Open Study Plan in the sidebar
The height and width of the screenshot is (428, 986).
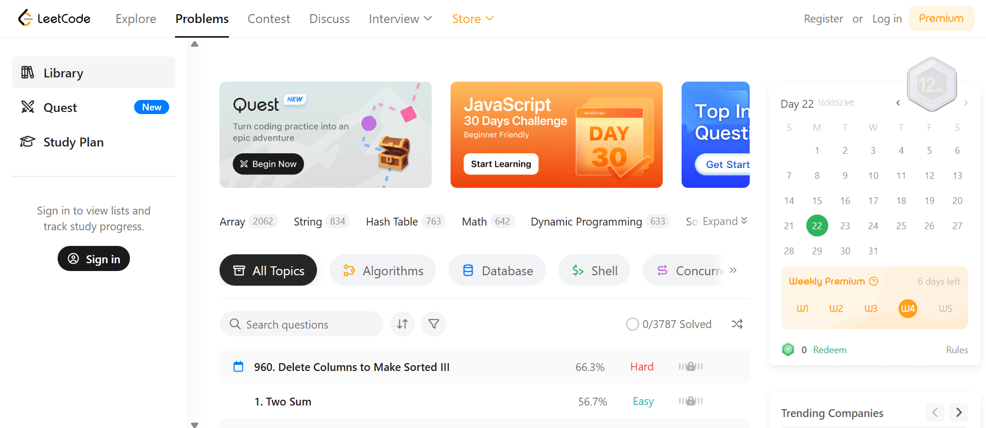click(x=94, y=142)
